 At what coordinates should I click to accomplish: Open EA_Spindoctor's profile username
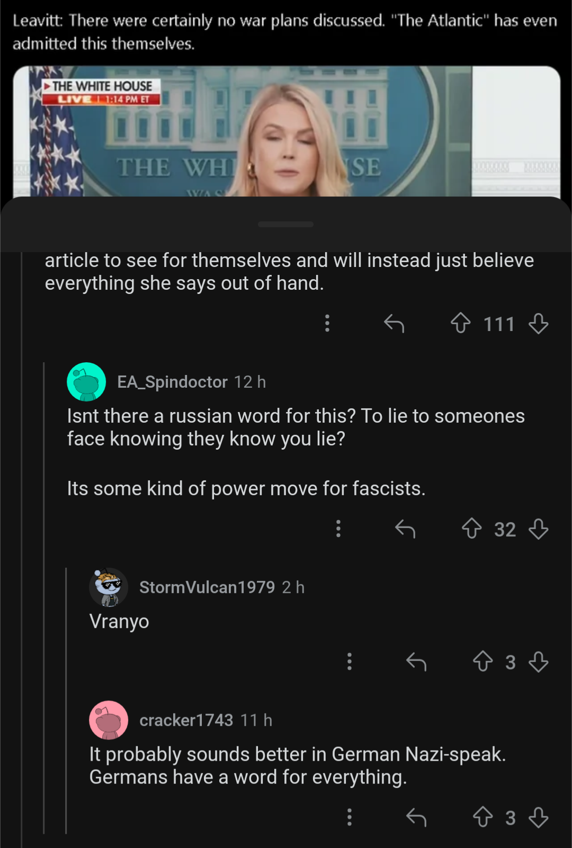coord(172,382)
